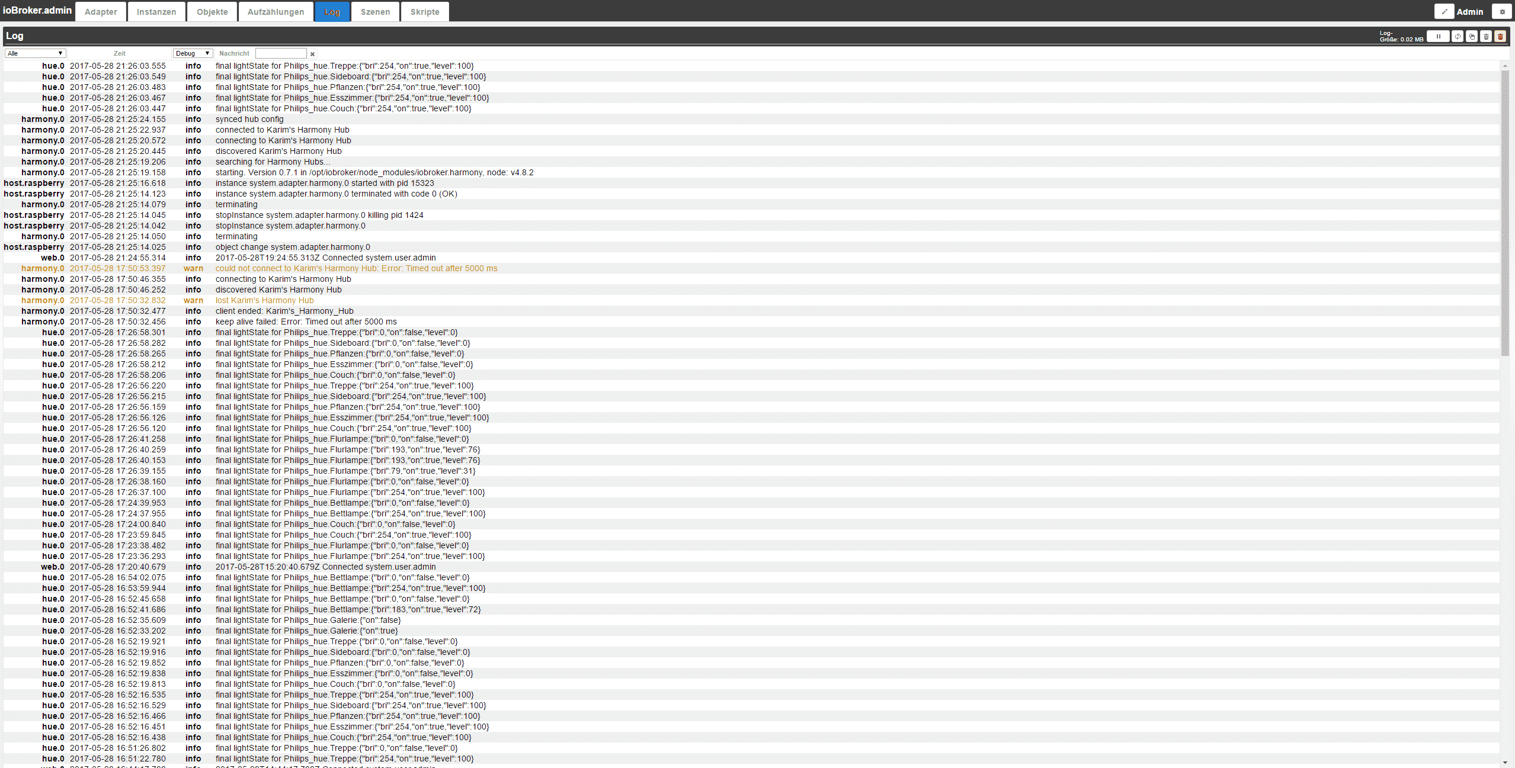Open the Alle source filter dropdown

35,53
